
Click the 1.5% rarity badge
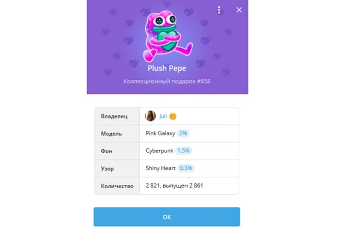(183, 151)
